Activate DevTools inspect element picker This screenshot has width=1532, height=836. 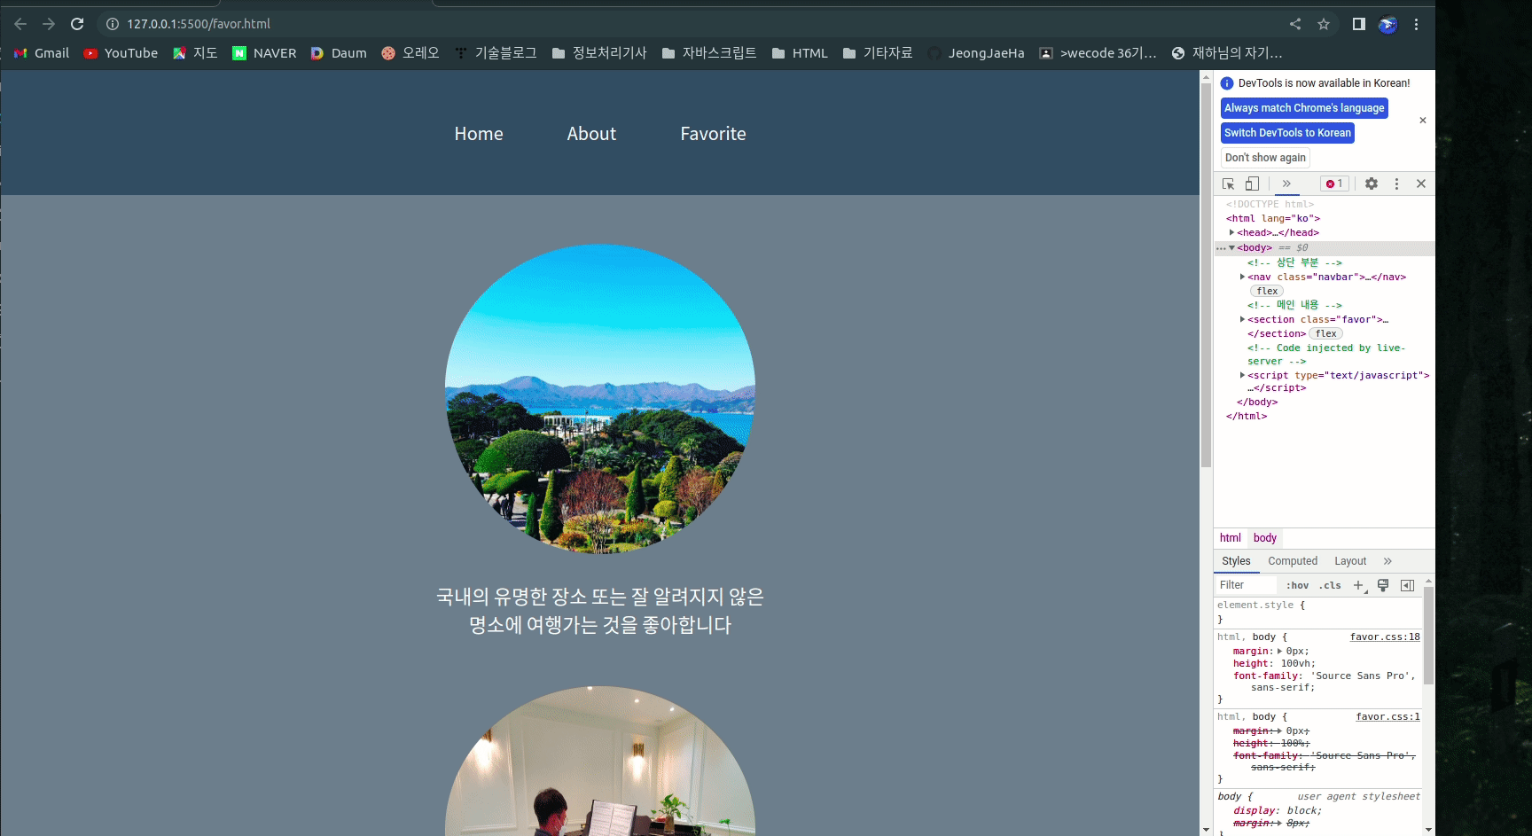click(x=1229, y=184)
